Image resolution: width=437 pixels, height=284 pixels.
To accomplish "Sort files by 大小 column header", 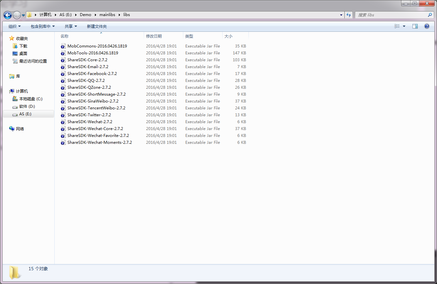I will (235, 36).
